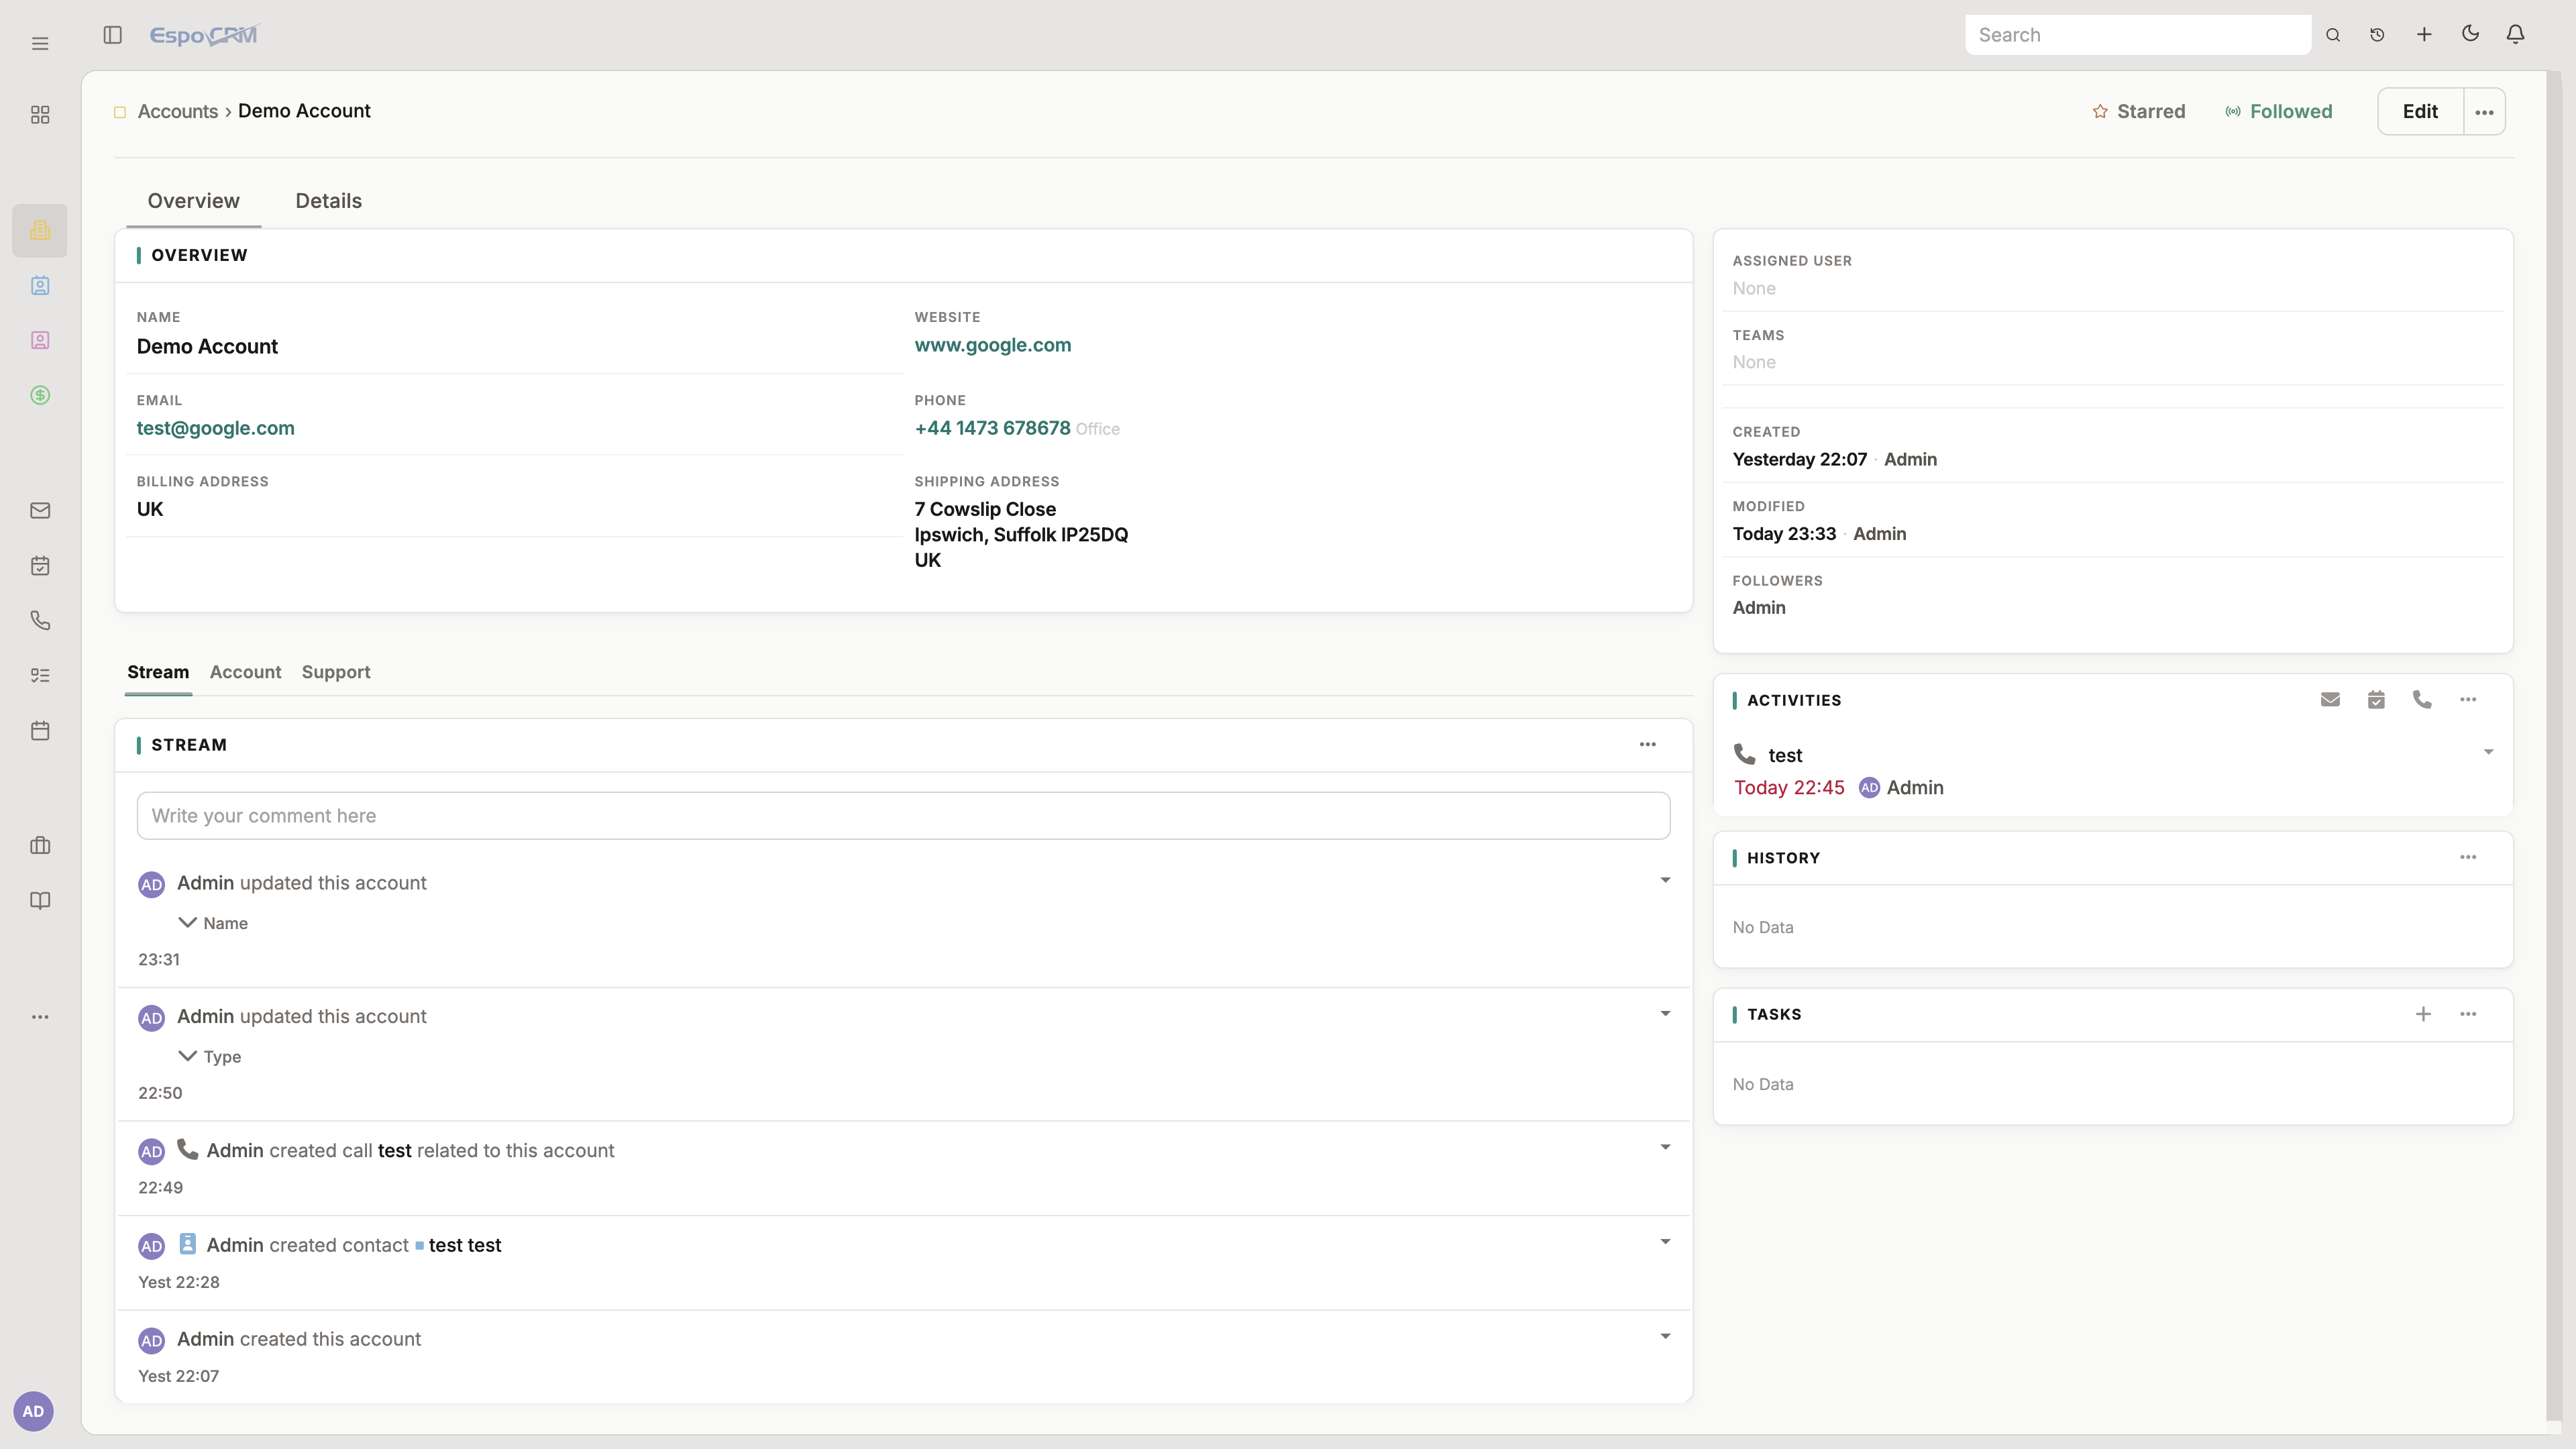Go to Accounts breadcrumb

point(178,111)
